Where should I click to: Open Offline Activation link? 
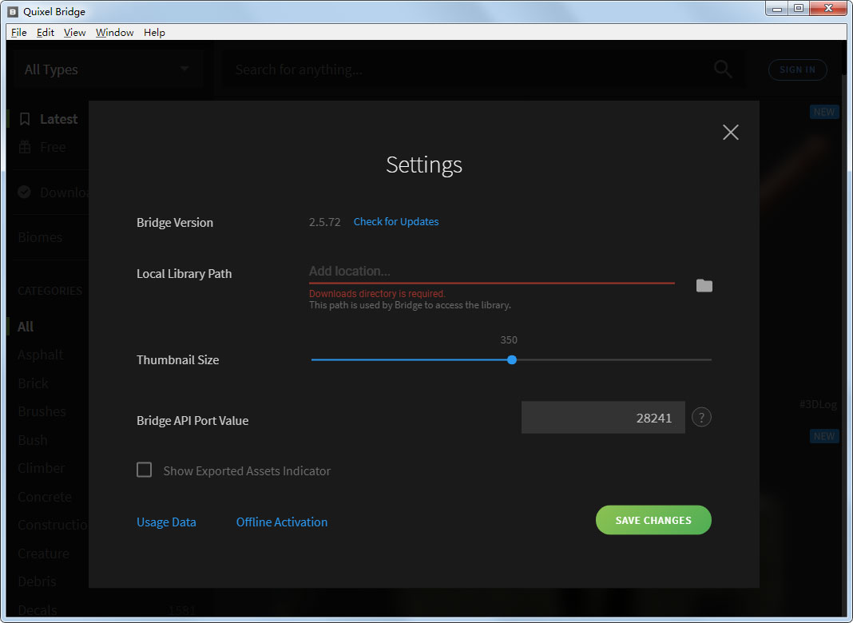(x=282, y=522)
